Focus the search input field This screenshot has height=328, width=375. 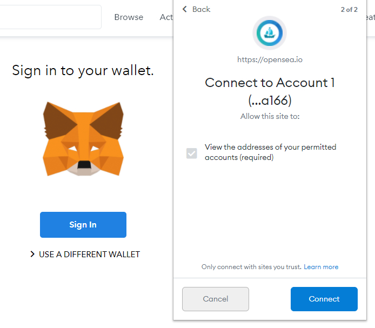(x=49, y=17)
